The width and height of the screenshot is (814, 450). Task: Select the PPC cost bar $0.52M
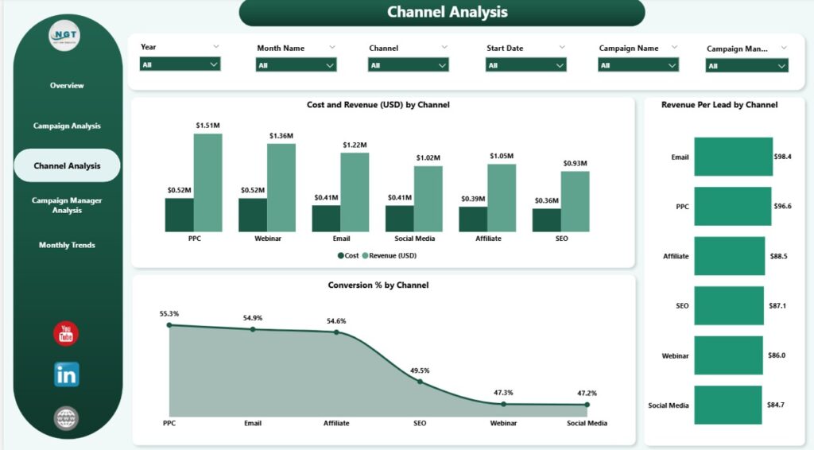pos(180,215)
